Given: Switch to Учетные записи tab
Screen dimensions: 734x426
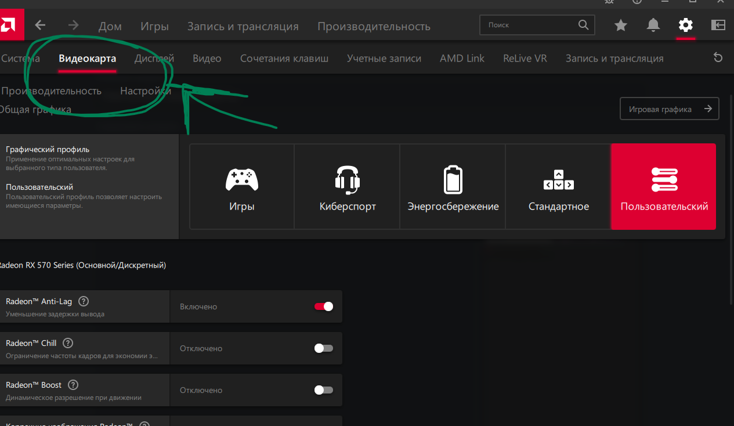Looking at the screenshot, I should [x=384, y=58].
